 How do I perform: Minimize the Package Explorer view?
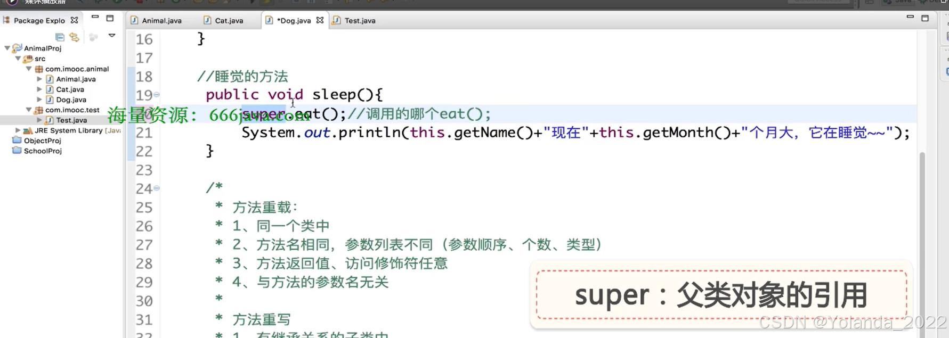point(95,18)
